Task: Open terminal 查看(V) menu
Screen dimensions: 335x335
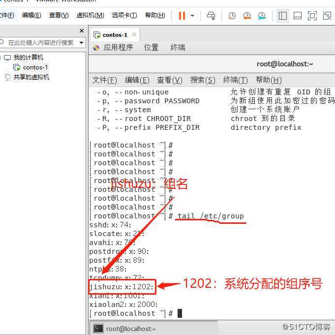Action: click(170, 80)
